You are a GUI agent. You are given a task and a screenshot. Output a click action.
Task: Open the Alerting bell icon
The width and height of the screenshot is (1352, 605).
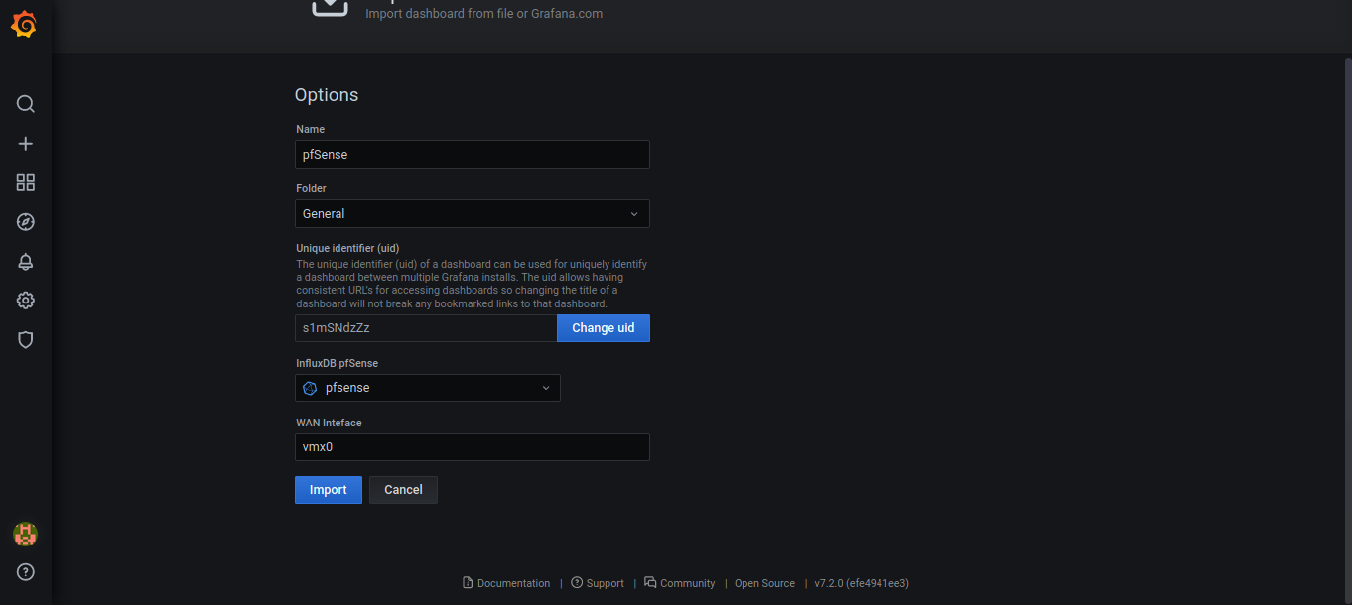(26, 262)
